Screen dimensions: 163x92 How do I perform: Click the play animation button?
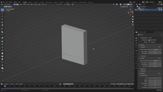(x=69, y=84)
